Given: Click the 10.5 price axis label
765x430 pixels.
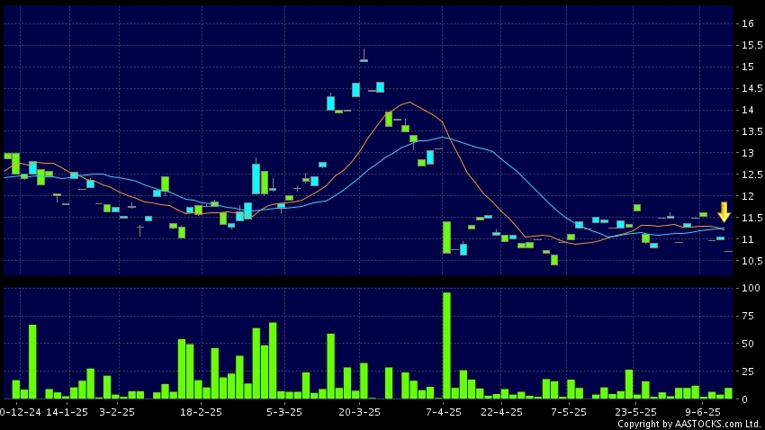Looking at the screenshot, I should [x=751, y=261].
